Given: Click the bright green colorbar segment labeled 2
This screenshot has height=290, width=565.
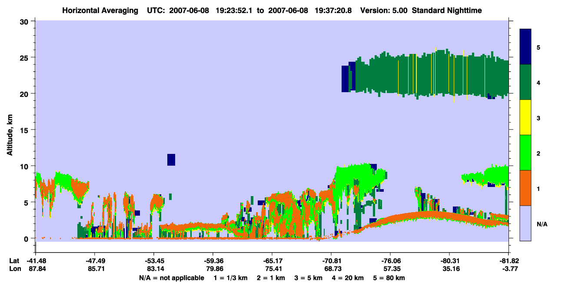Looking at the screenshot, I should [525, 153].
